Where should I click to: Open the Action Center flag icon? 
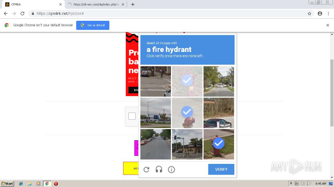[x=309, y=184]
